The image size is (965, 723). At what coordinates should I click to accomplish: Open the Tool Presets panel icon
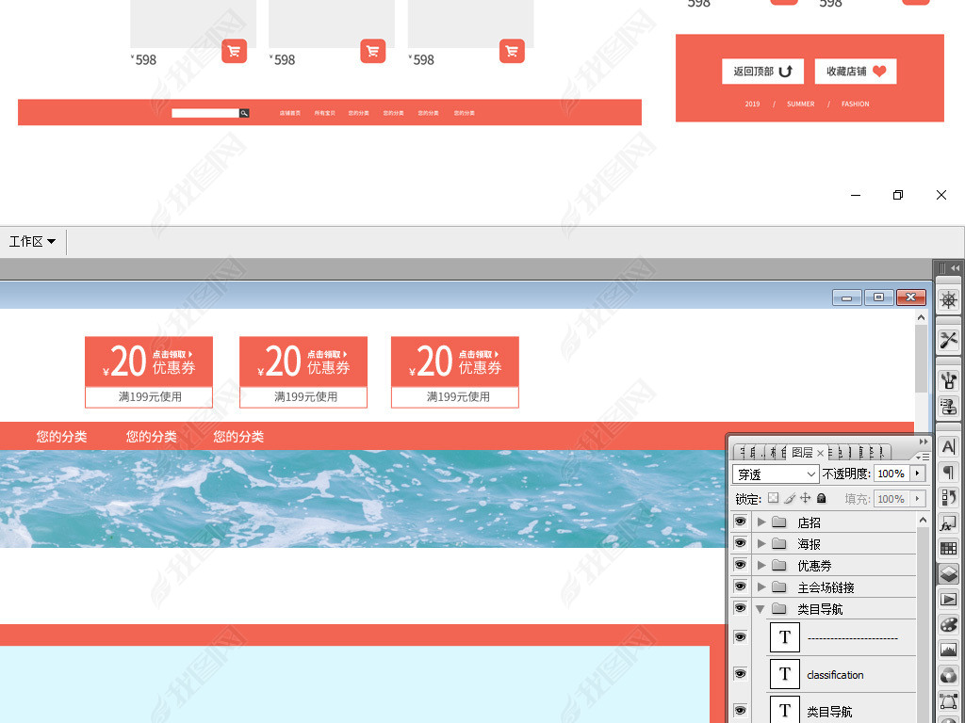pos(948,340)
